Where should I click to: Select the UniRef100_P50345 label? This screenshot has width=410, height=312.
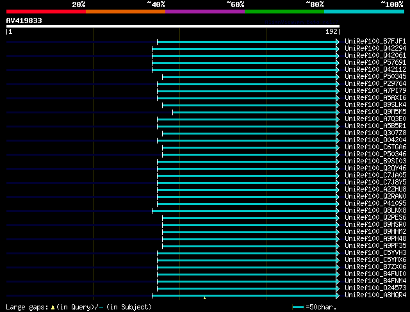(375, 77)
